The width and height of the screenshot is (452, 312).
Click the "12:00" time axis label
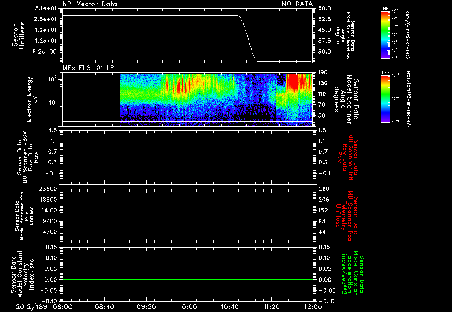tap(313, 307)
